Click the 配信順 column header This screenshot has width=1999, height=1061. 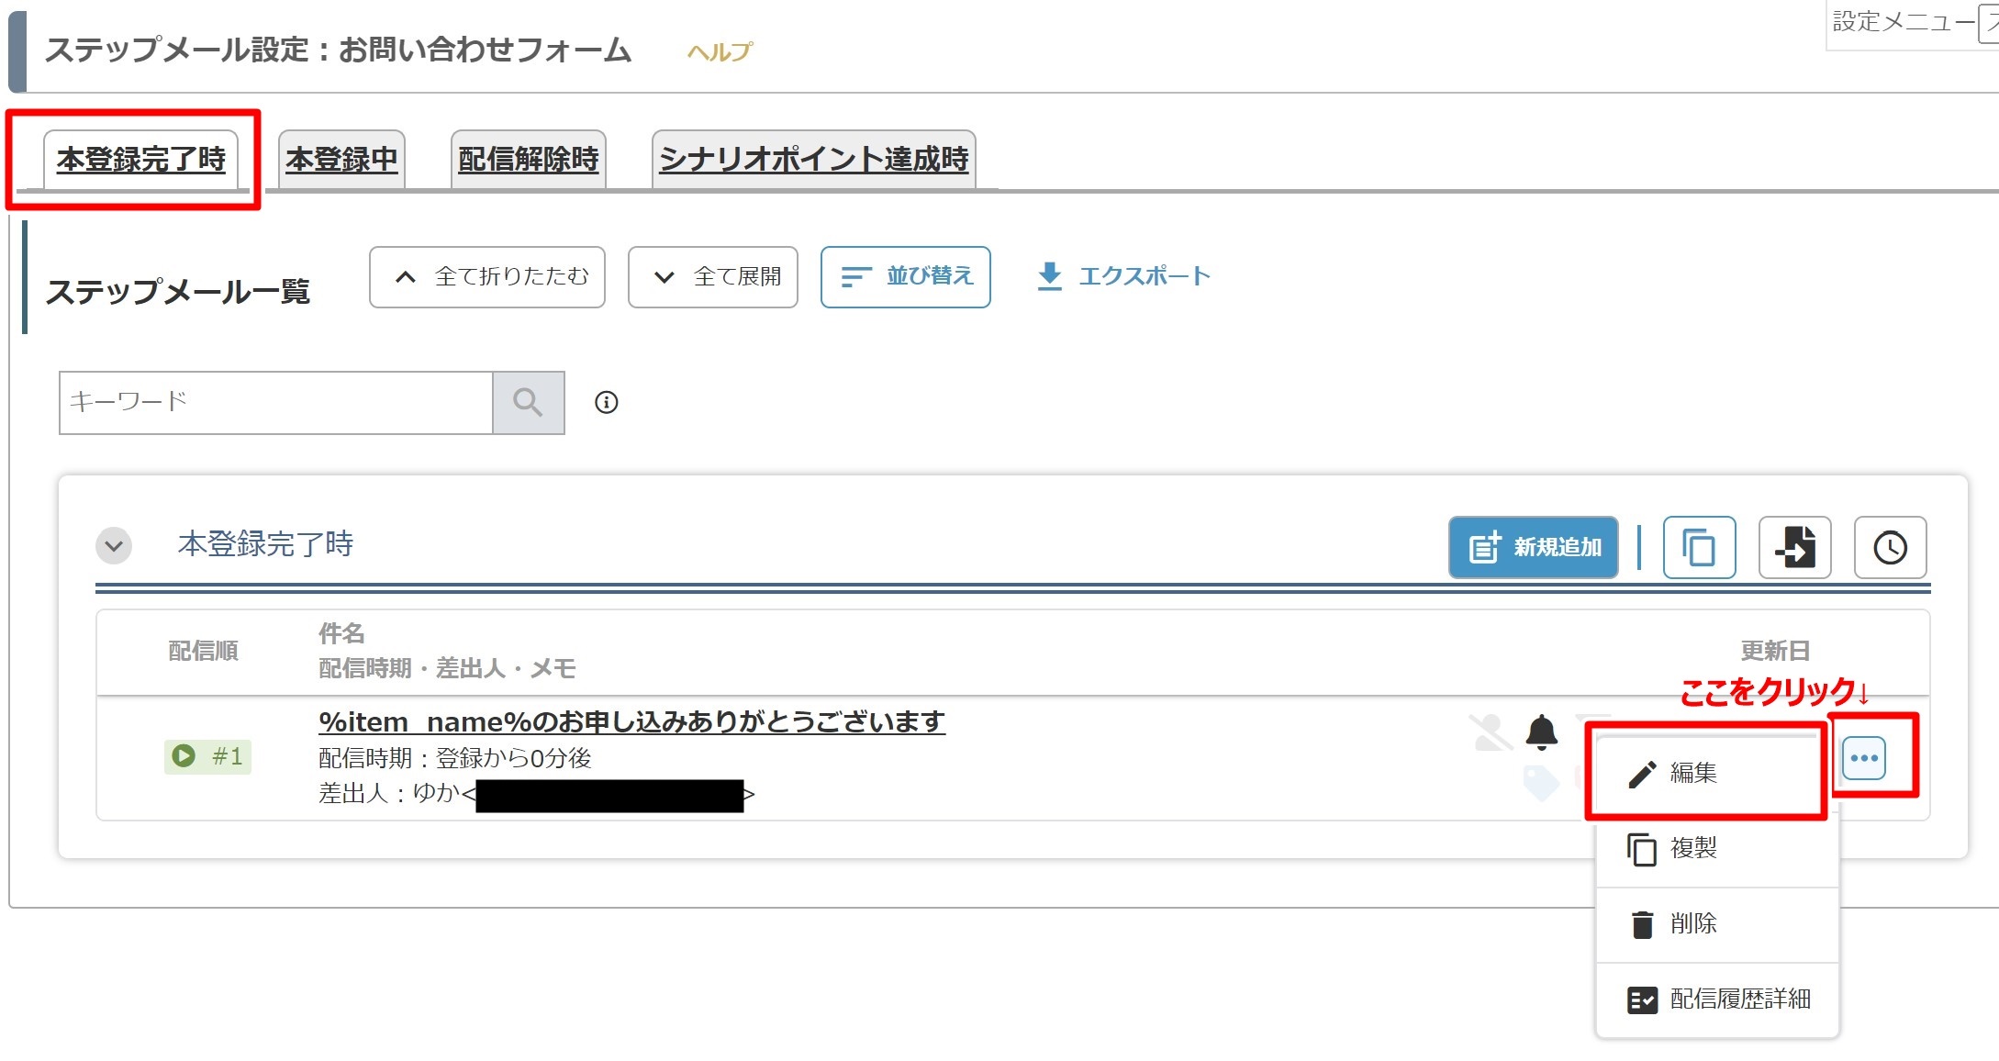[x=204, y=651]
